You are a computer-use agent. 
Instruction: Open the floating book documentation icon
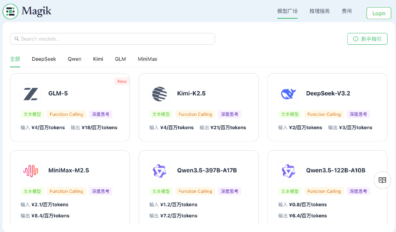coord(382,180)
